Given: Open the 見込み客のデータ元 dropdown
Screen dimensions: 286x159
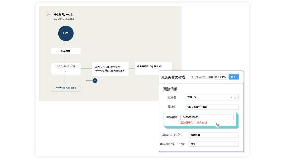Looking at the screenshot, I should 213,144.
